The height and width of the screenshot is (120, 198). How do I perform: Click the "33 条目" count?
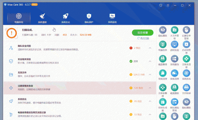coord(138,115)
